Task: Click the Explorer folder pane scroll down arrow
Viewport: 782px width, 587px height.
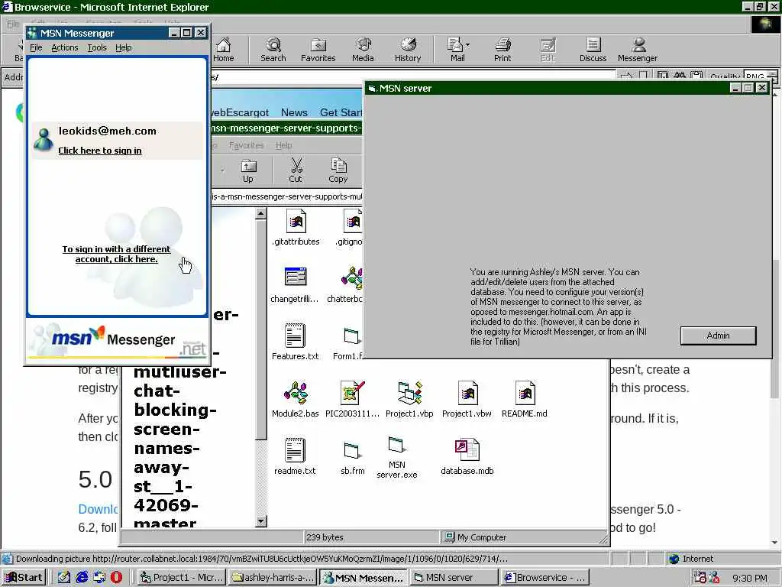Action: 260,521
